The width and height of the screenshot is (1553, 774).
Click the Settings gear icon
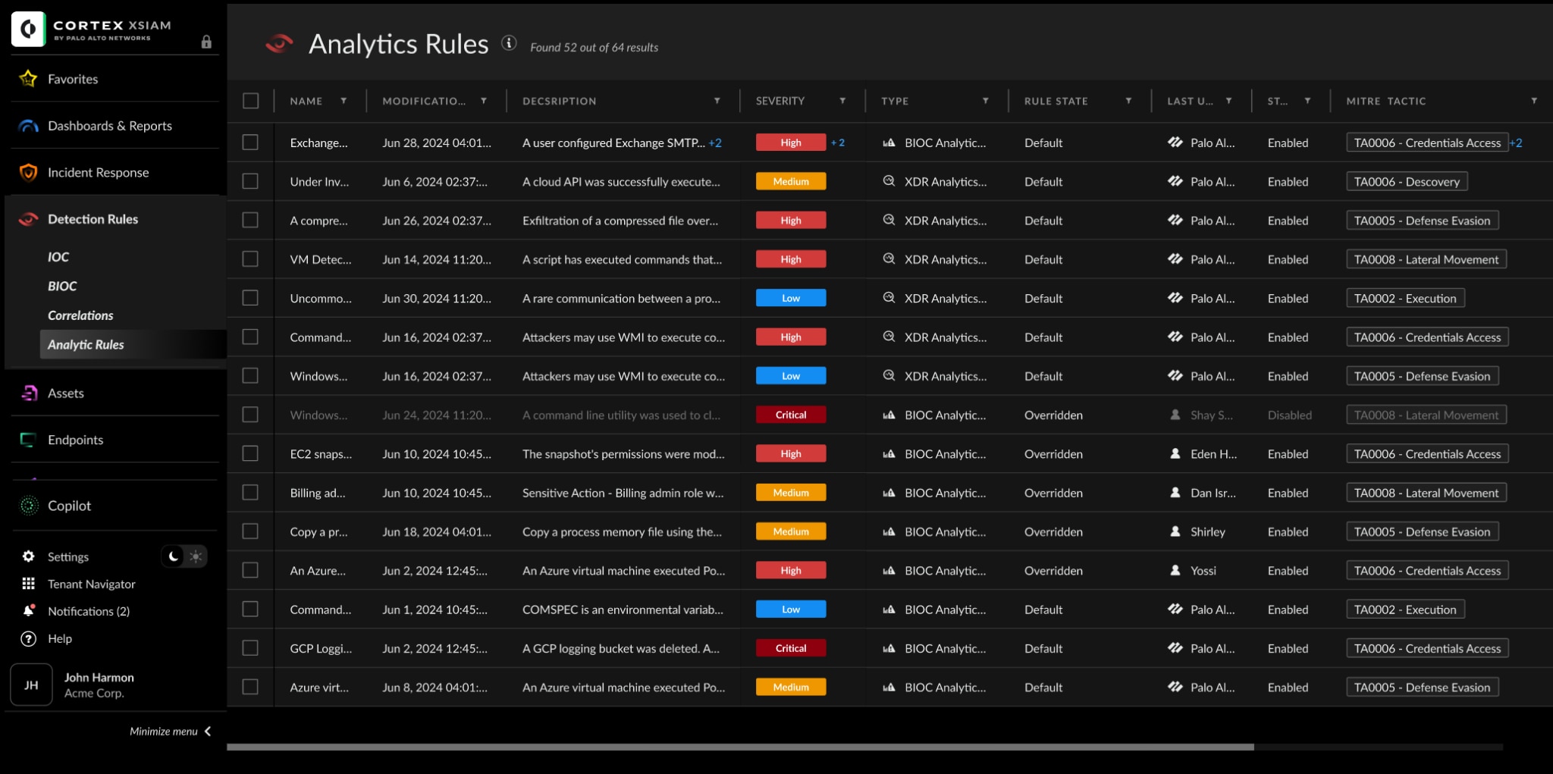29,556
